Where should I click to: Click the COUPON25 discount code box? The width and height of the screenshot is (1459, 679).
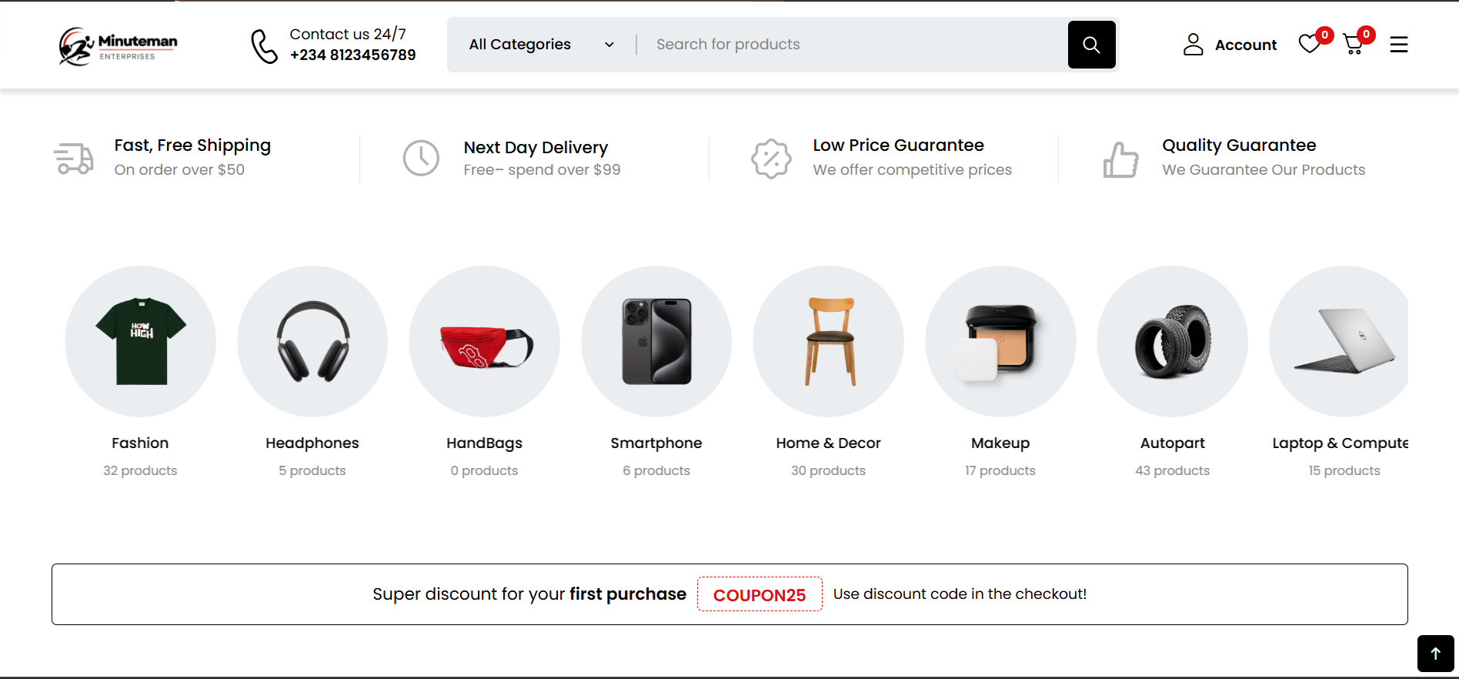[760, 594]
